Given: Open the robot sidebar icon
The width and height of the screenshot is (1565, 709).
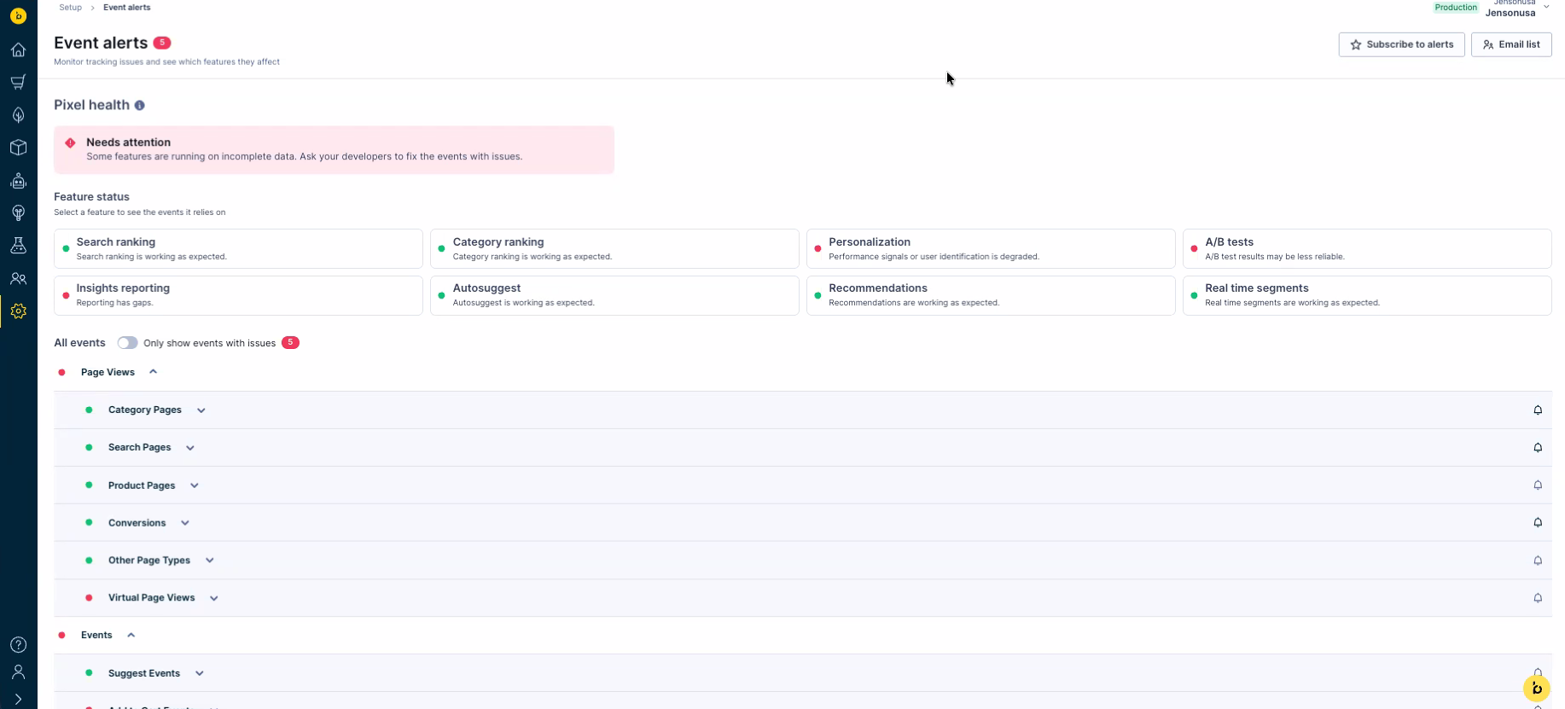Looking at the screenshot, I should tap(18, 180).
